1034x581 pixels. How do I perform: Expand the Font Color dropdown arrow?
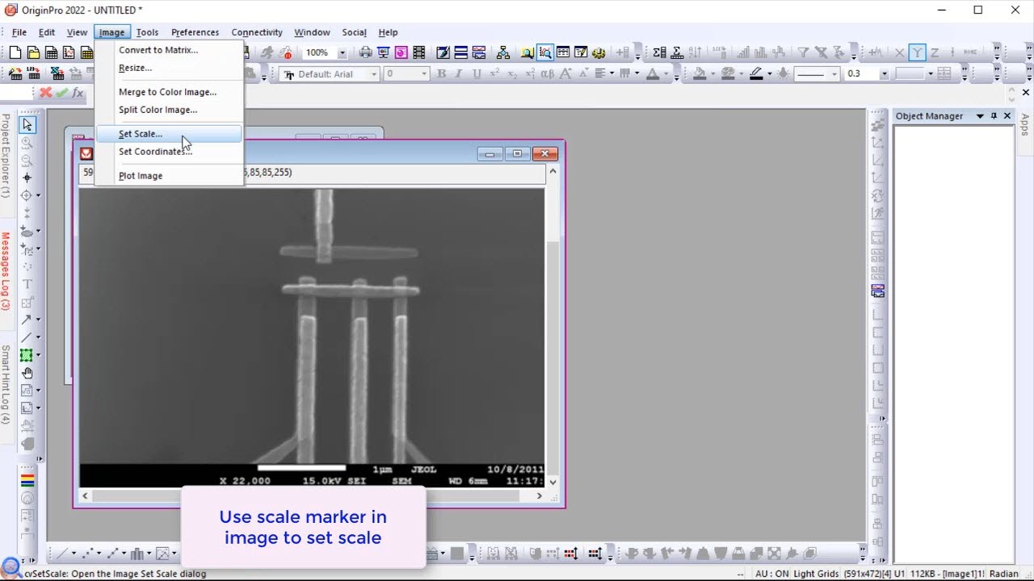666,73
